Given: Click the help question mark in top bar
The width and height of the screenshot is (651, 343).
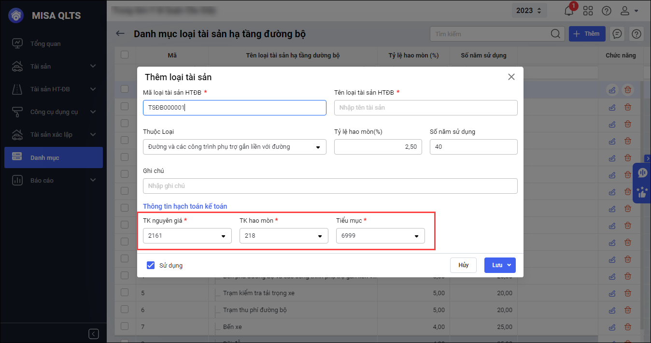Looking at the screenshot, I should point(607,11).
